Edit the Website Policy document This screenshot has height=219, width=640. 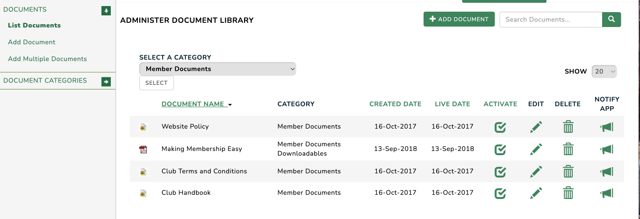click(536, 127)
